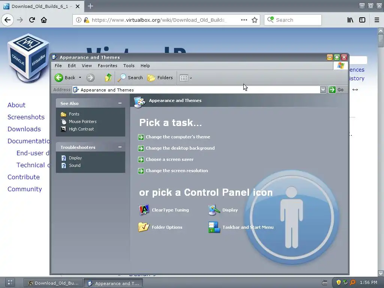Open the ClearType Tuning control panel icon
This screenshot has width=384, height=288.
(x=163, y=210)
